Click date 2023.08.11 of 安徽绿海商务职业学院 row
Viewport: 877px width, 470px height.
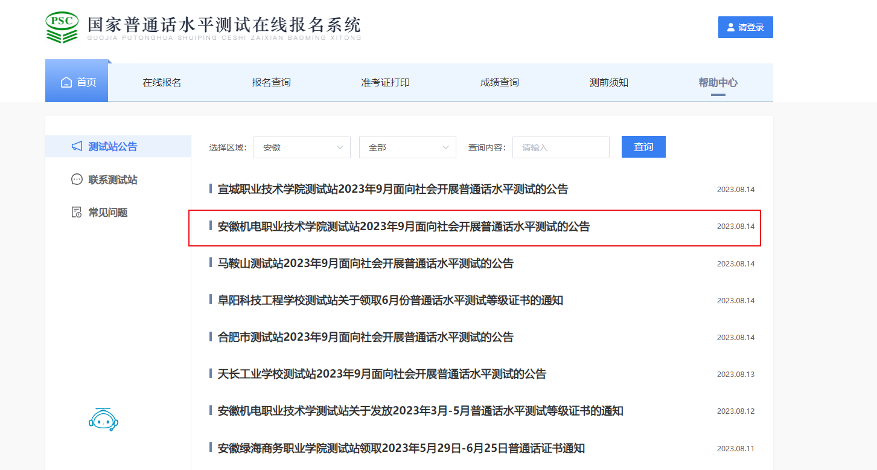coord(736,449)
